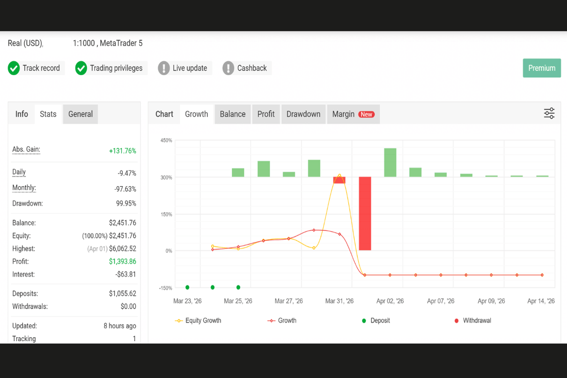Open the Drawdown chart tab
This screenshot has width=567, height=378.
click(303, 114)
